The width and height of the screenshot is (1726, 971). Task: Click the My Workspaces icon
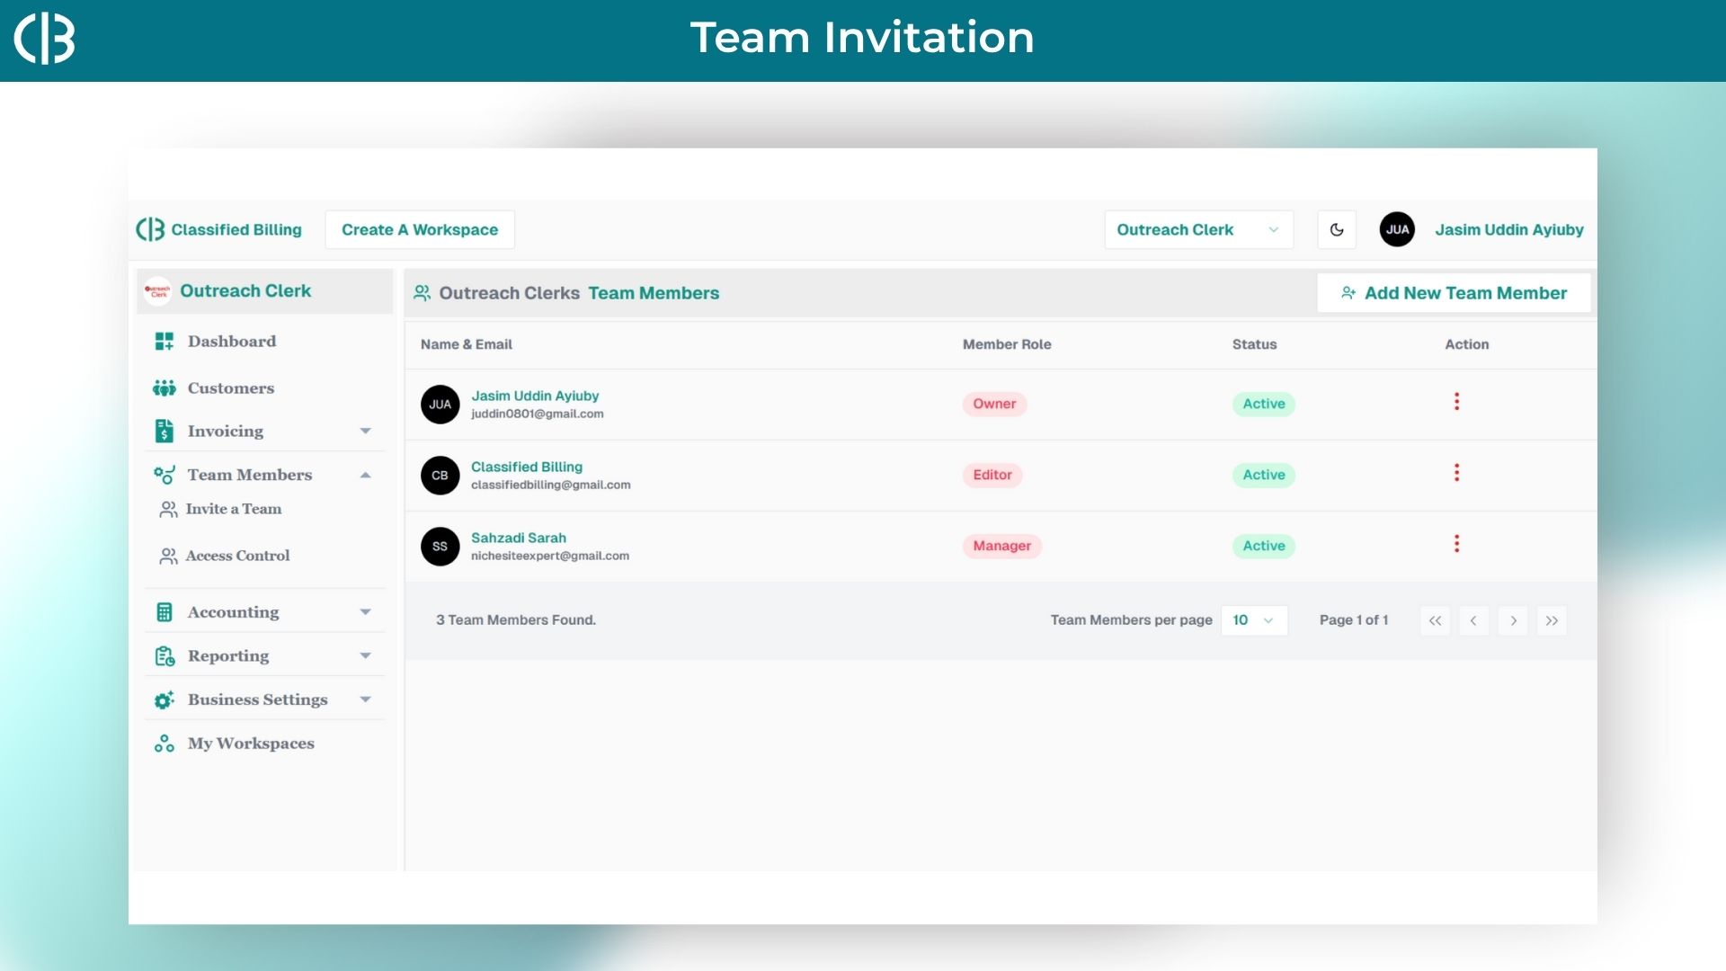coord(164,744)
